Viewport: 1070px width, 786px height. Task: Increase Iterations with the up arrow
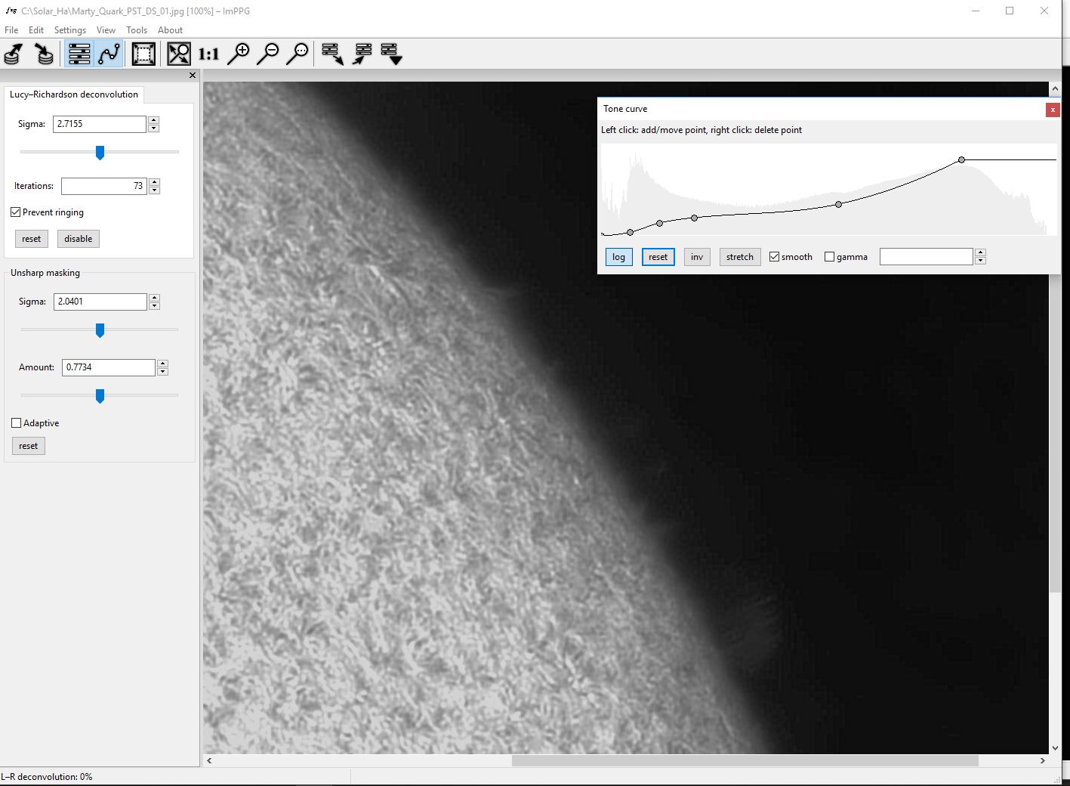coord(155,181)
